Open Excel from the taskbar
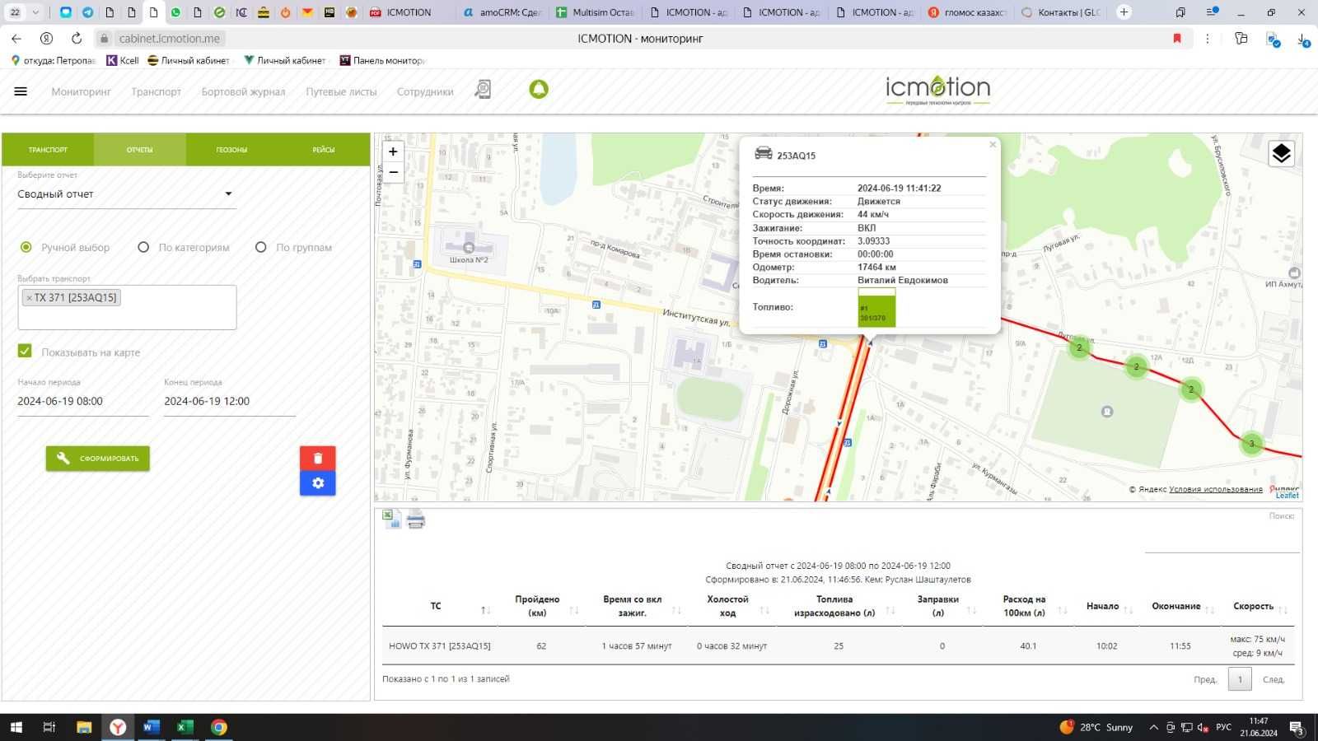This screenshot has width=1318, height=741. [185, 727]
